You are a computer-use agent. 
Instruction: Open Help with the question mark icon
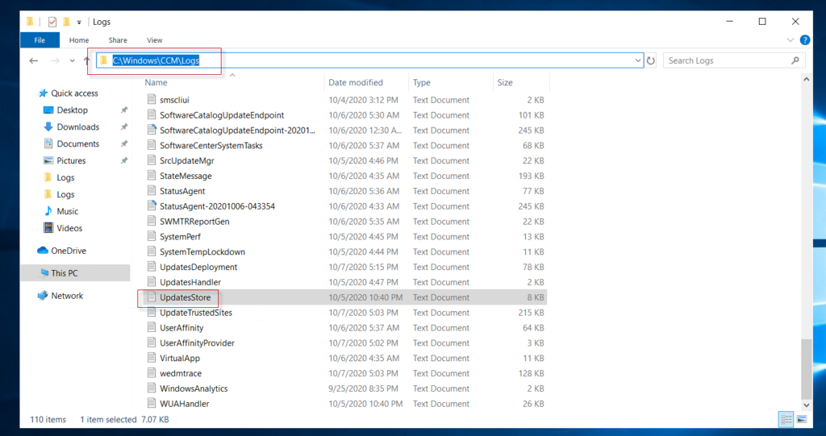(805, 40)
